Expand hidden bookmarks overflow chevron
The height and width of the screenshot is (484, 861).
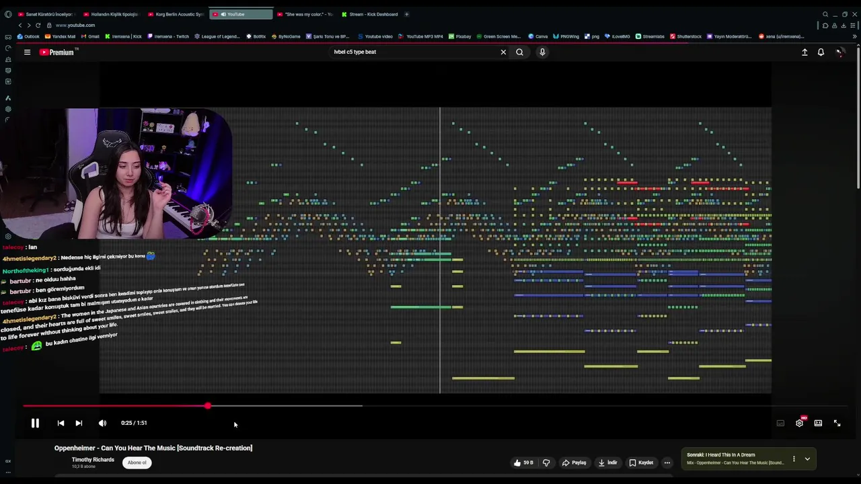tap(854, 36)
